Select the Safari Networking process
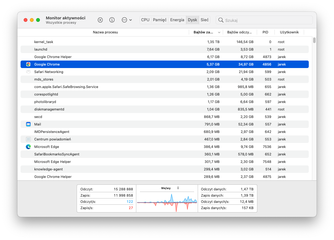Screen dimensions: 334x240 (165, 72)
